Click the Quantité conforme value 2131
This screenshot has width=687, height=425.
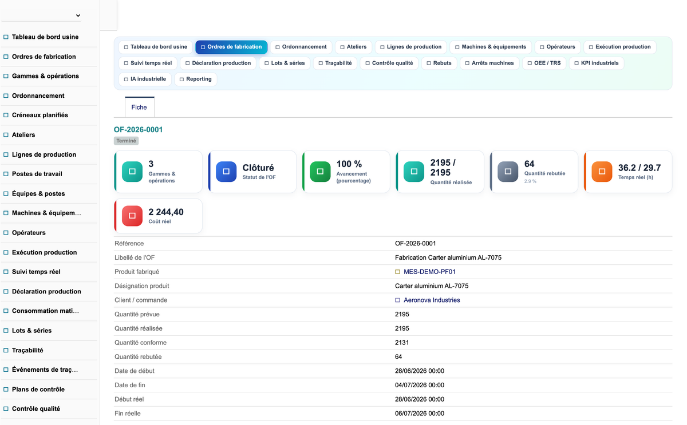(402, 343)
